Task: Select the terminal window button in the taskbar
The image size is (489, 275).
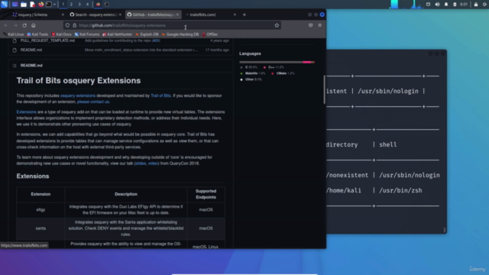Action: [x=106, y=5]
